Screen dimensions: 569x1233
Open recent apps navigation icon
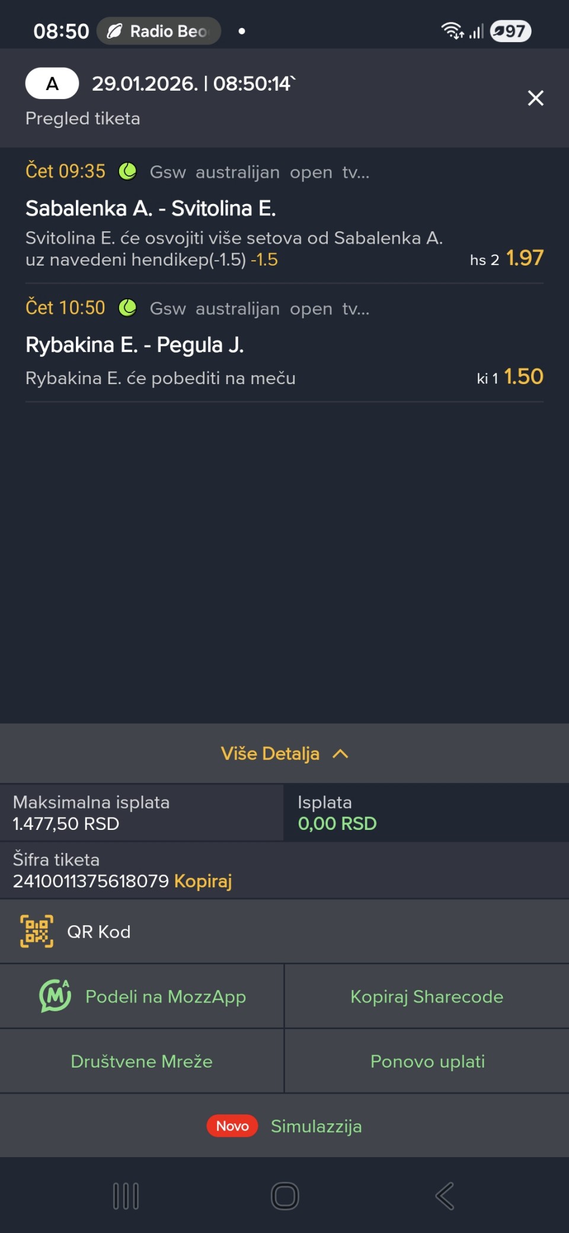(126, 1196)
